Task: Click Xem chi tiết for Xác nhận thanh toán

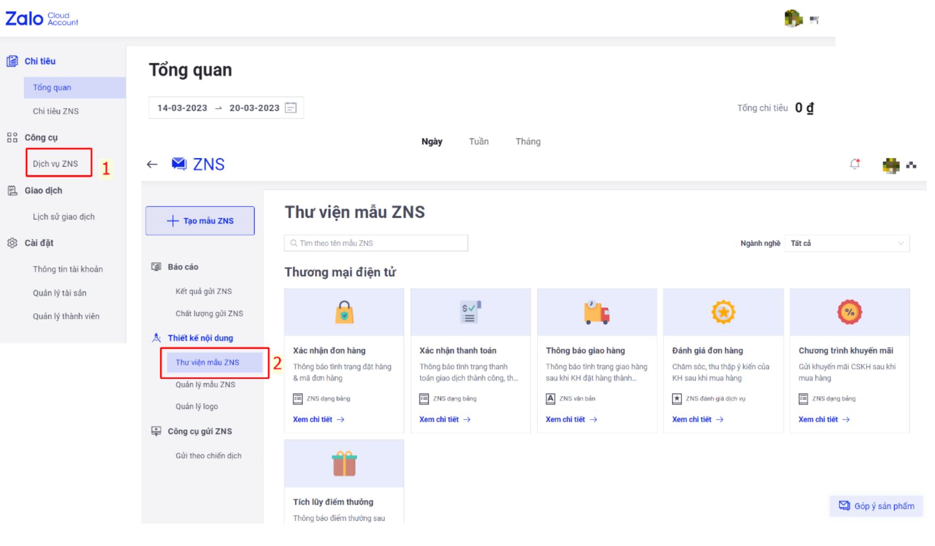Action: click(445, 420)
